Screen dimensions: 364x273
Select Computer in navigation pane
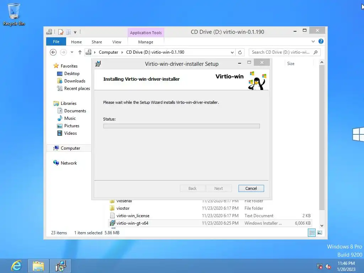(x=70, y=148)
